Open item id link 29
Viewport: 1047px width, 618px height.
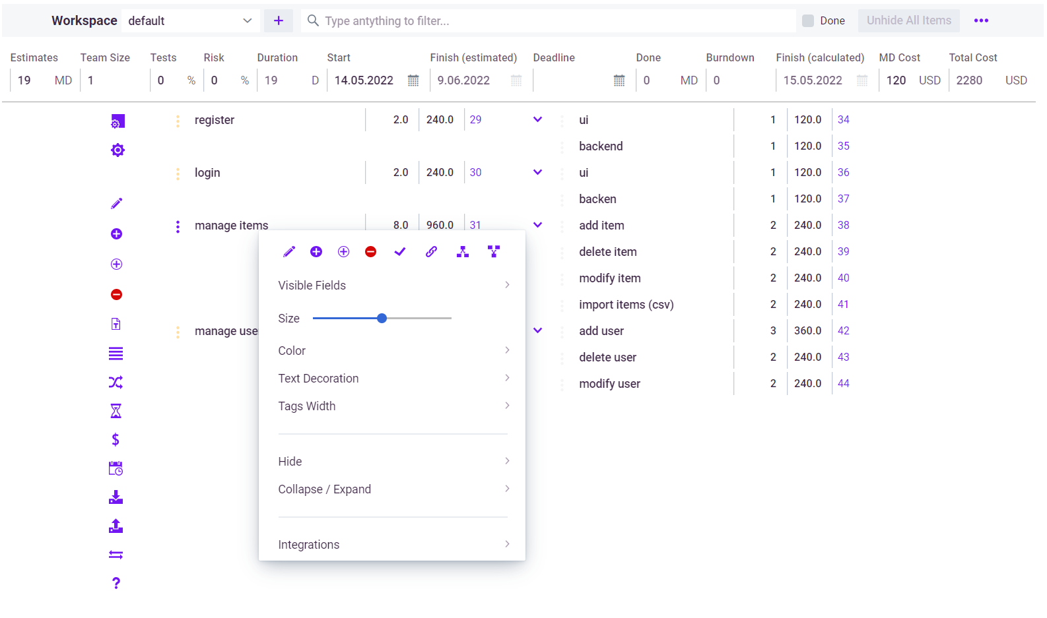476,119
